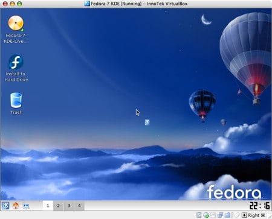272x219 pixels.
Task: Click the VirtualBox CD/DVD status icon
Action: pos(206,215)
